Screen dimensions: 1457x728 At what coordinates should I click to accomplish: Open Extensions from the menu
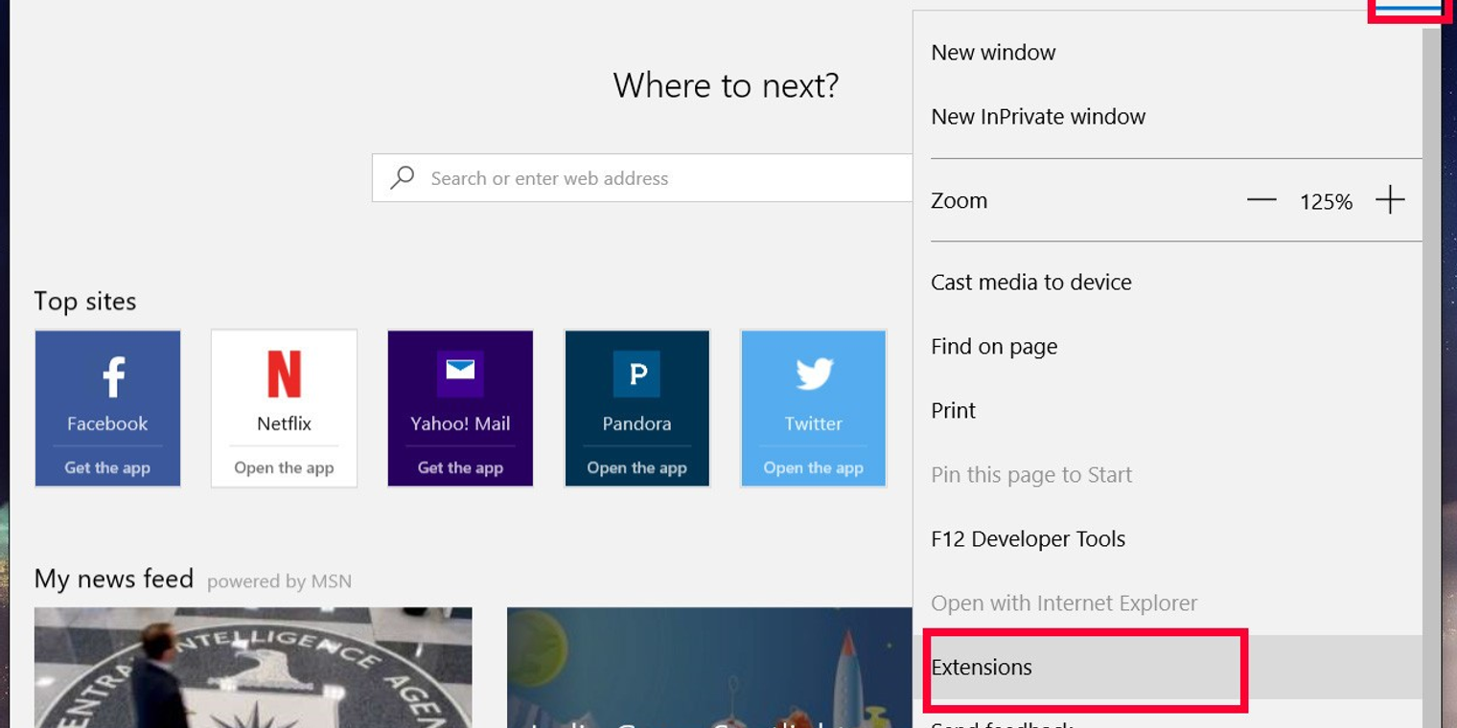coord(1168,668)
